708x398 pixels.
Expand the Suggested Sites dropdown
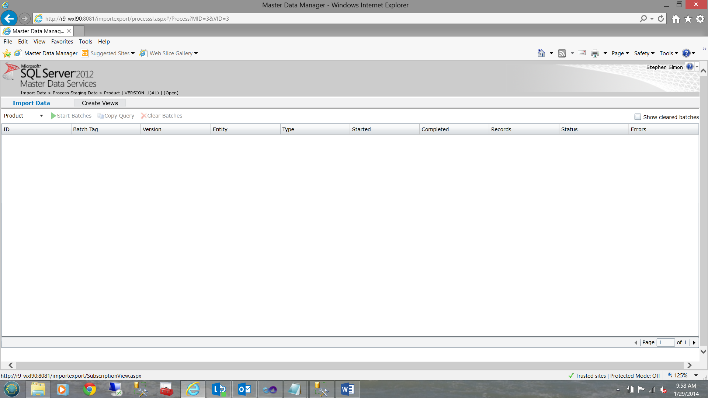click(x=133, y=53)
